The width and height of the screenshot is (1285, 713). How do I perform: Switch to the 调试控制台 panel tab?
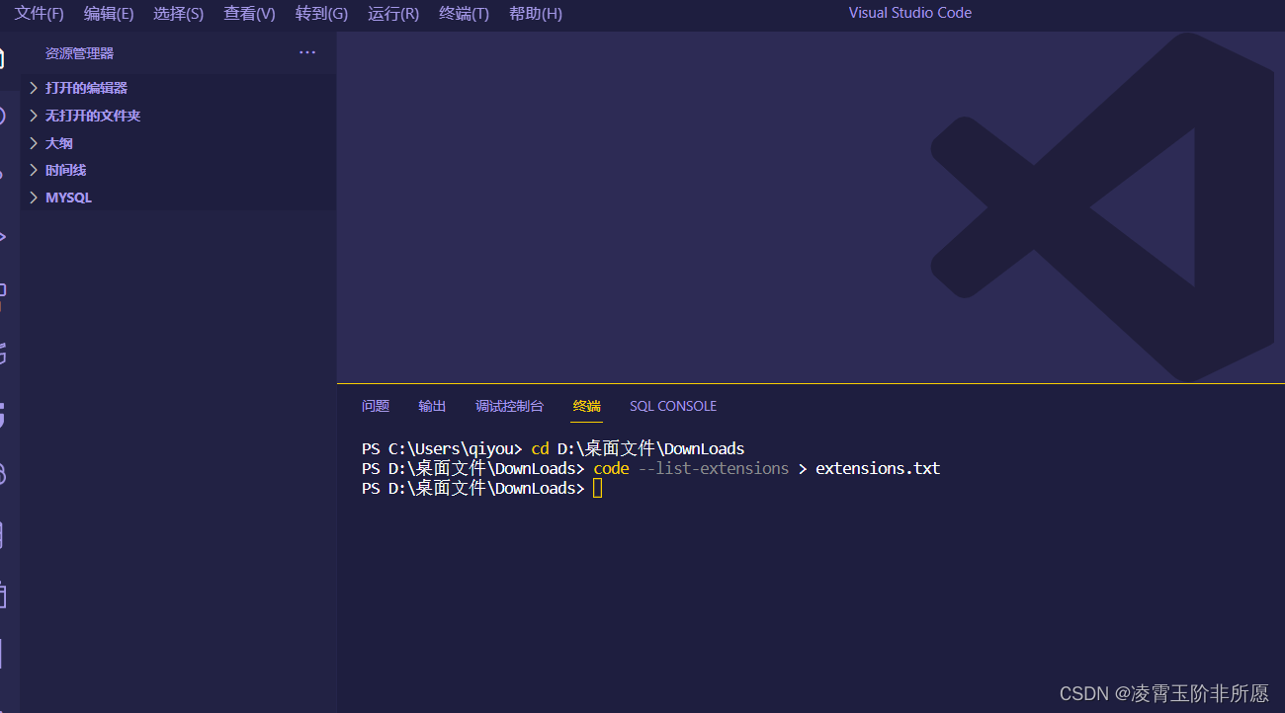(x=509, y=406)
